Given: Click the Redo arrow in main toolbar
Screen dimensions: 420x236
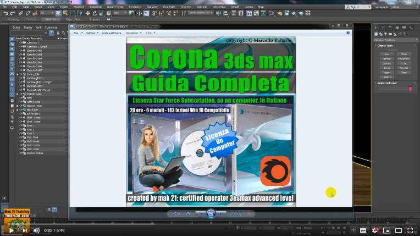Looking at the screenshot, I should pyautogui.click(x=12, y=13).
